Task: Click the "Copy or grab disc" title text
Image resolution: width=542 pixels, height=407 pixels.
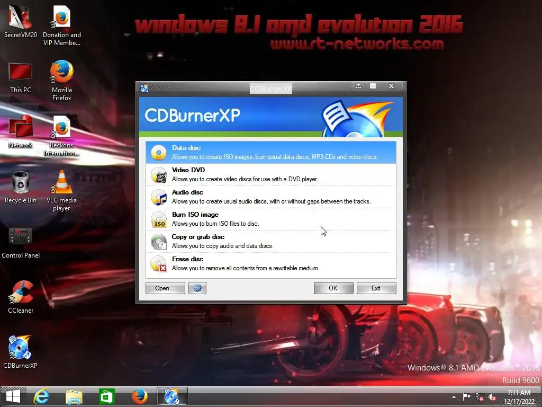Action: coord(198,237)
